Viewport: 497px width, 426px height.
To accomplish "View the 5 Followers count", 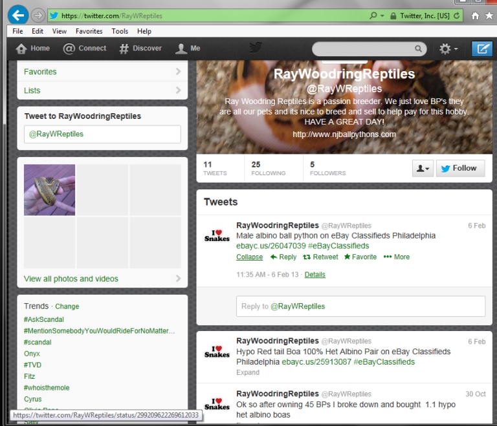I will tap(327, 168).
